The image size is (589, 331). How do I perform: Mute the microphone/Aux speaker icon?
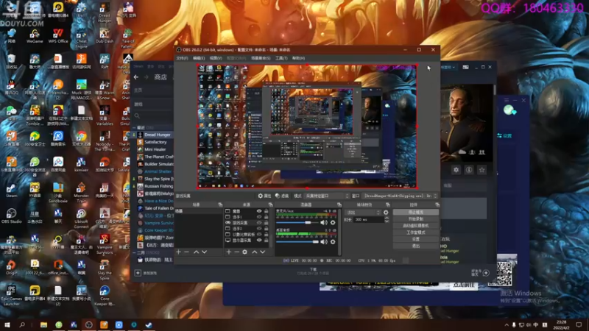point(324,223)
